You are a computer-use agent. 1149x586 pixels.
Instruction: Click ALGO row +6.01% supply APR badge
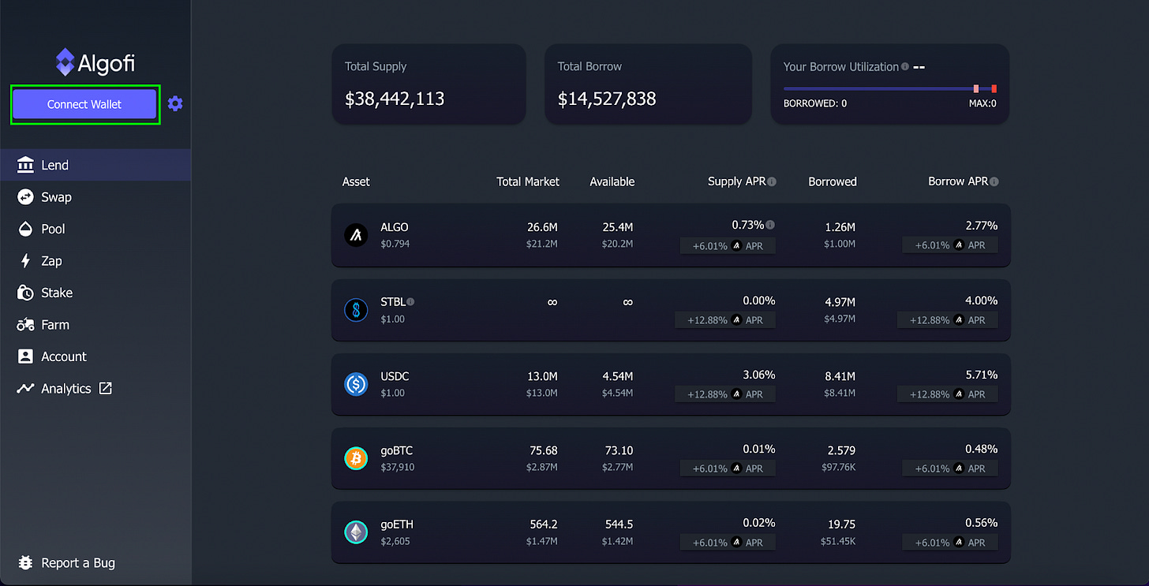(x=728, y=245)
